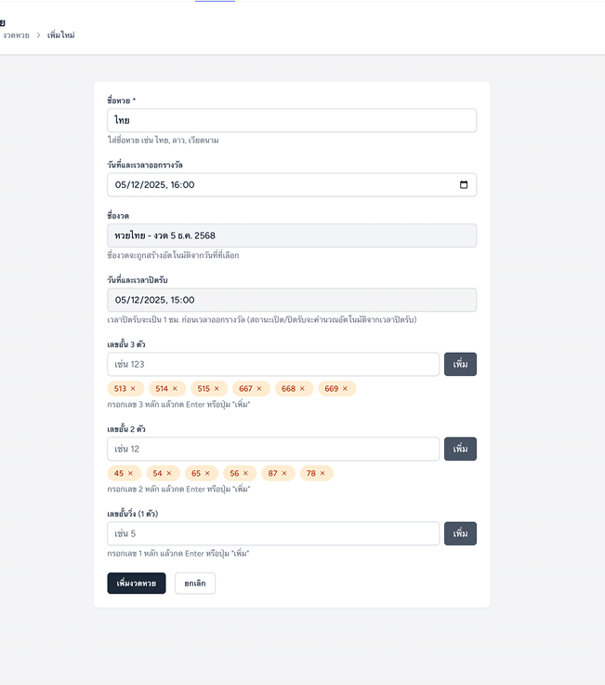Image resolution: width=605 pixels, height=685 pixels.
Task: Click เพิ่ม button for 3-digit restricted numbers
Action: (460, 364)
